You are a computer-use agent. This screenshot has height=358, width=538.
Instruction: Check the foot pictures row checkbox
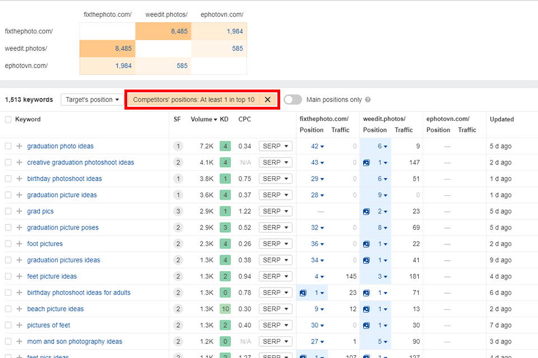[8, 243]
